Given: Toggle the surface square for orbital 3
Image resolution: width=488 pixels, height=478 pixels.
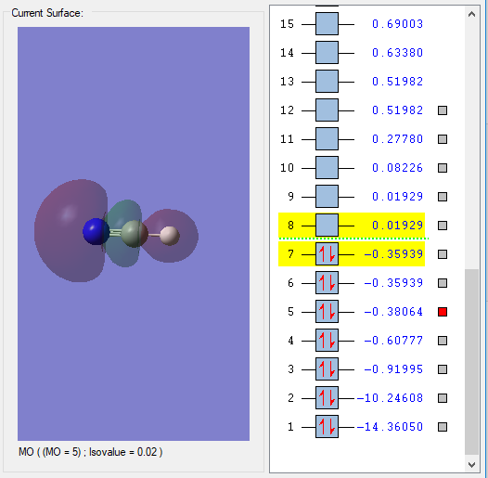Looking at the screenshot, I should 443,369.
